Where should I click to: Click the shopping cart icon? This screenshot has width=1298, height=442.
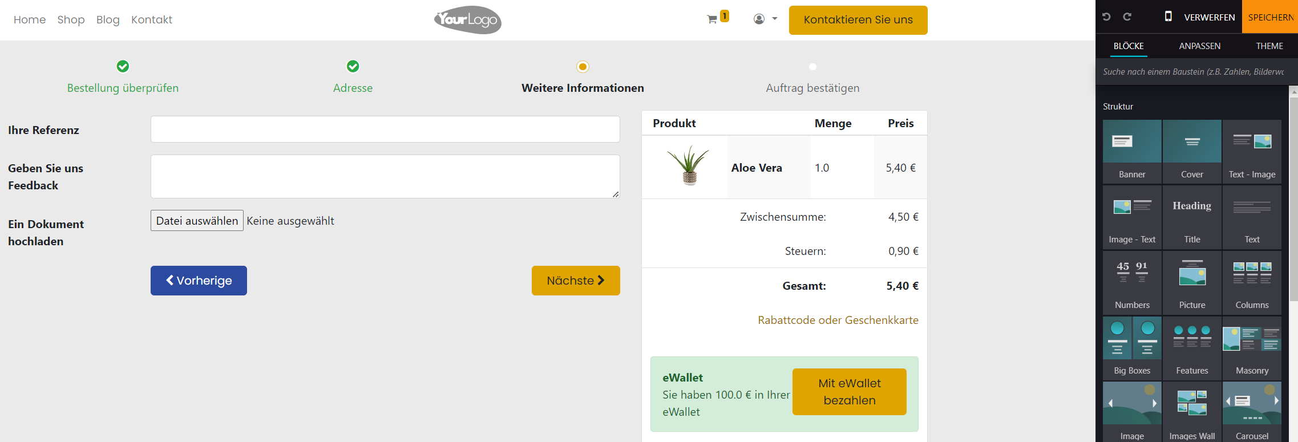coord(712,19)
